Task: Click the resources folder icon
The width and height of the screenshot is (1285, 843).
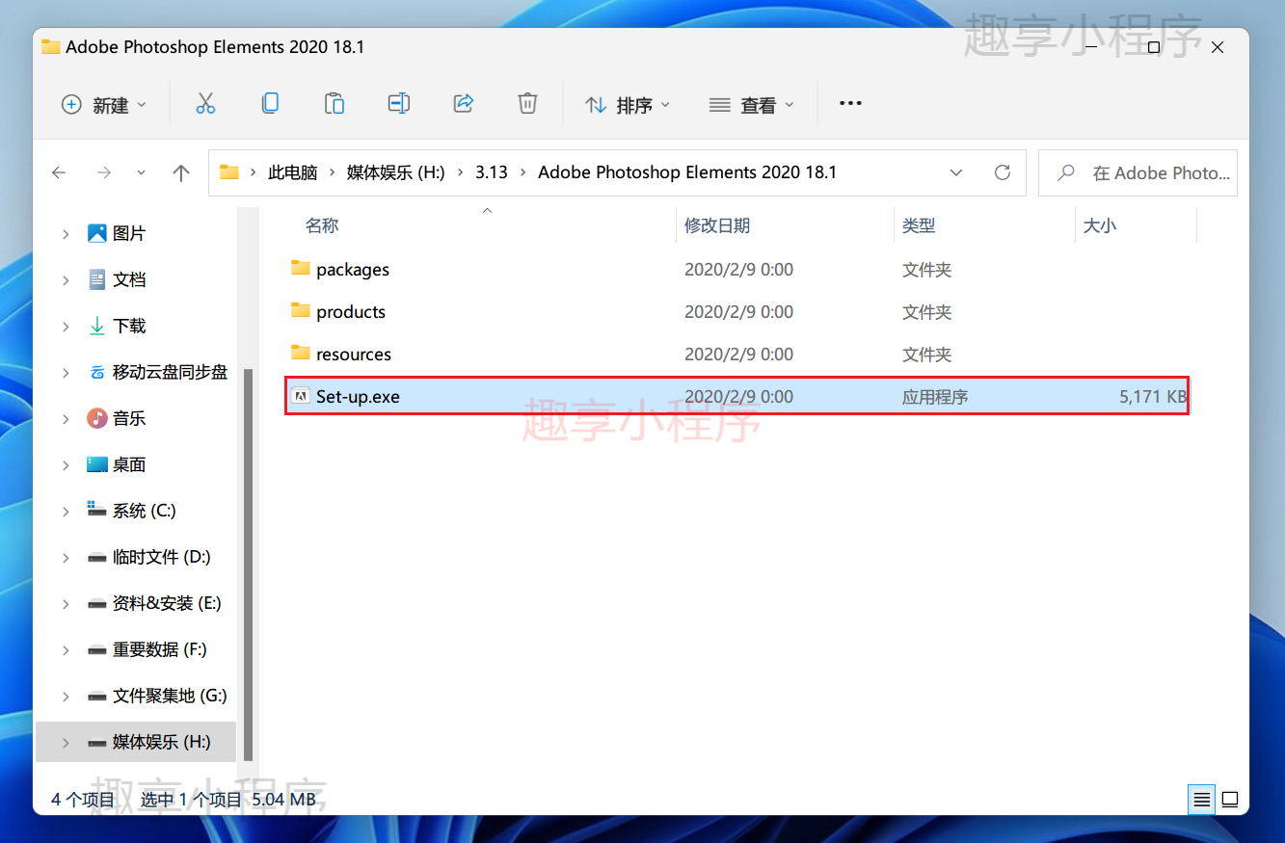Action: [300, 354]
